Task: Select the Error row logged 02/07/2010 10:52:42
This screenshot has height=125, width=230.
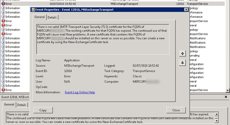Action: pos(112,4)
